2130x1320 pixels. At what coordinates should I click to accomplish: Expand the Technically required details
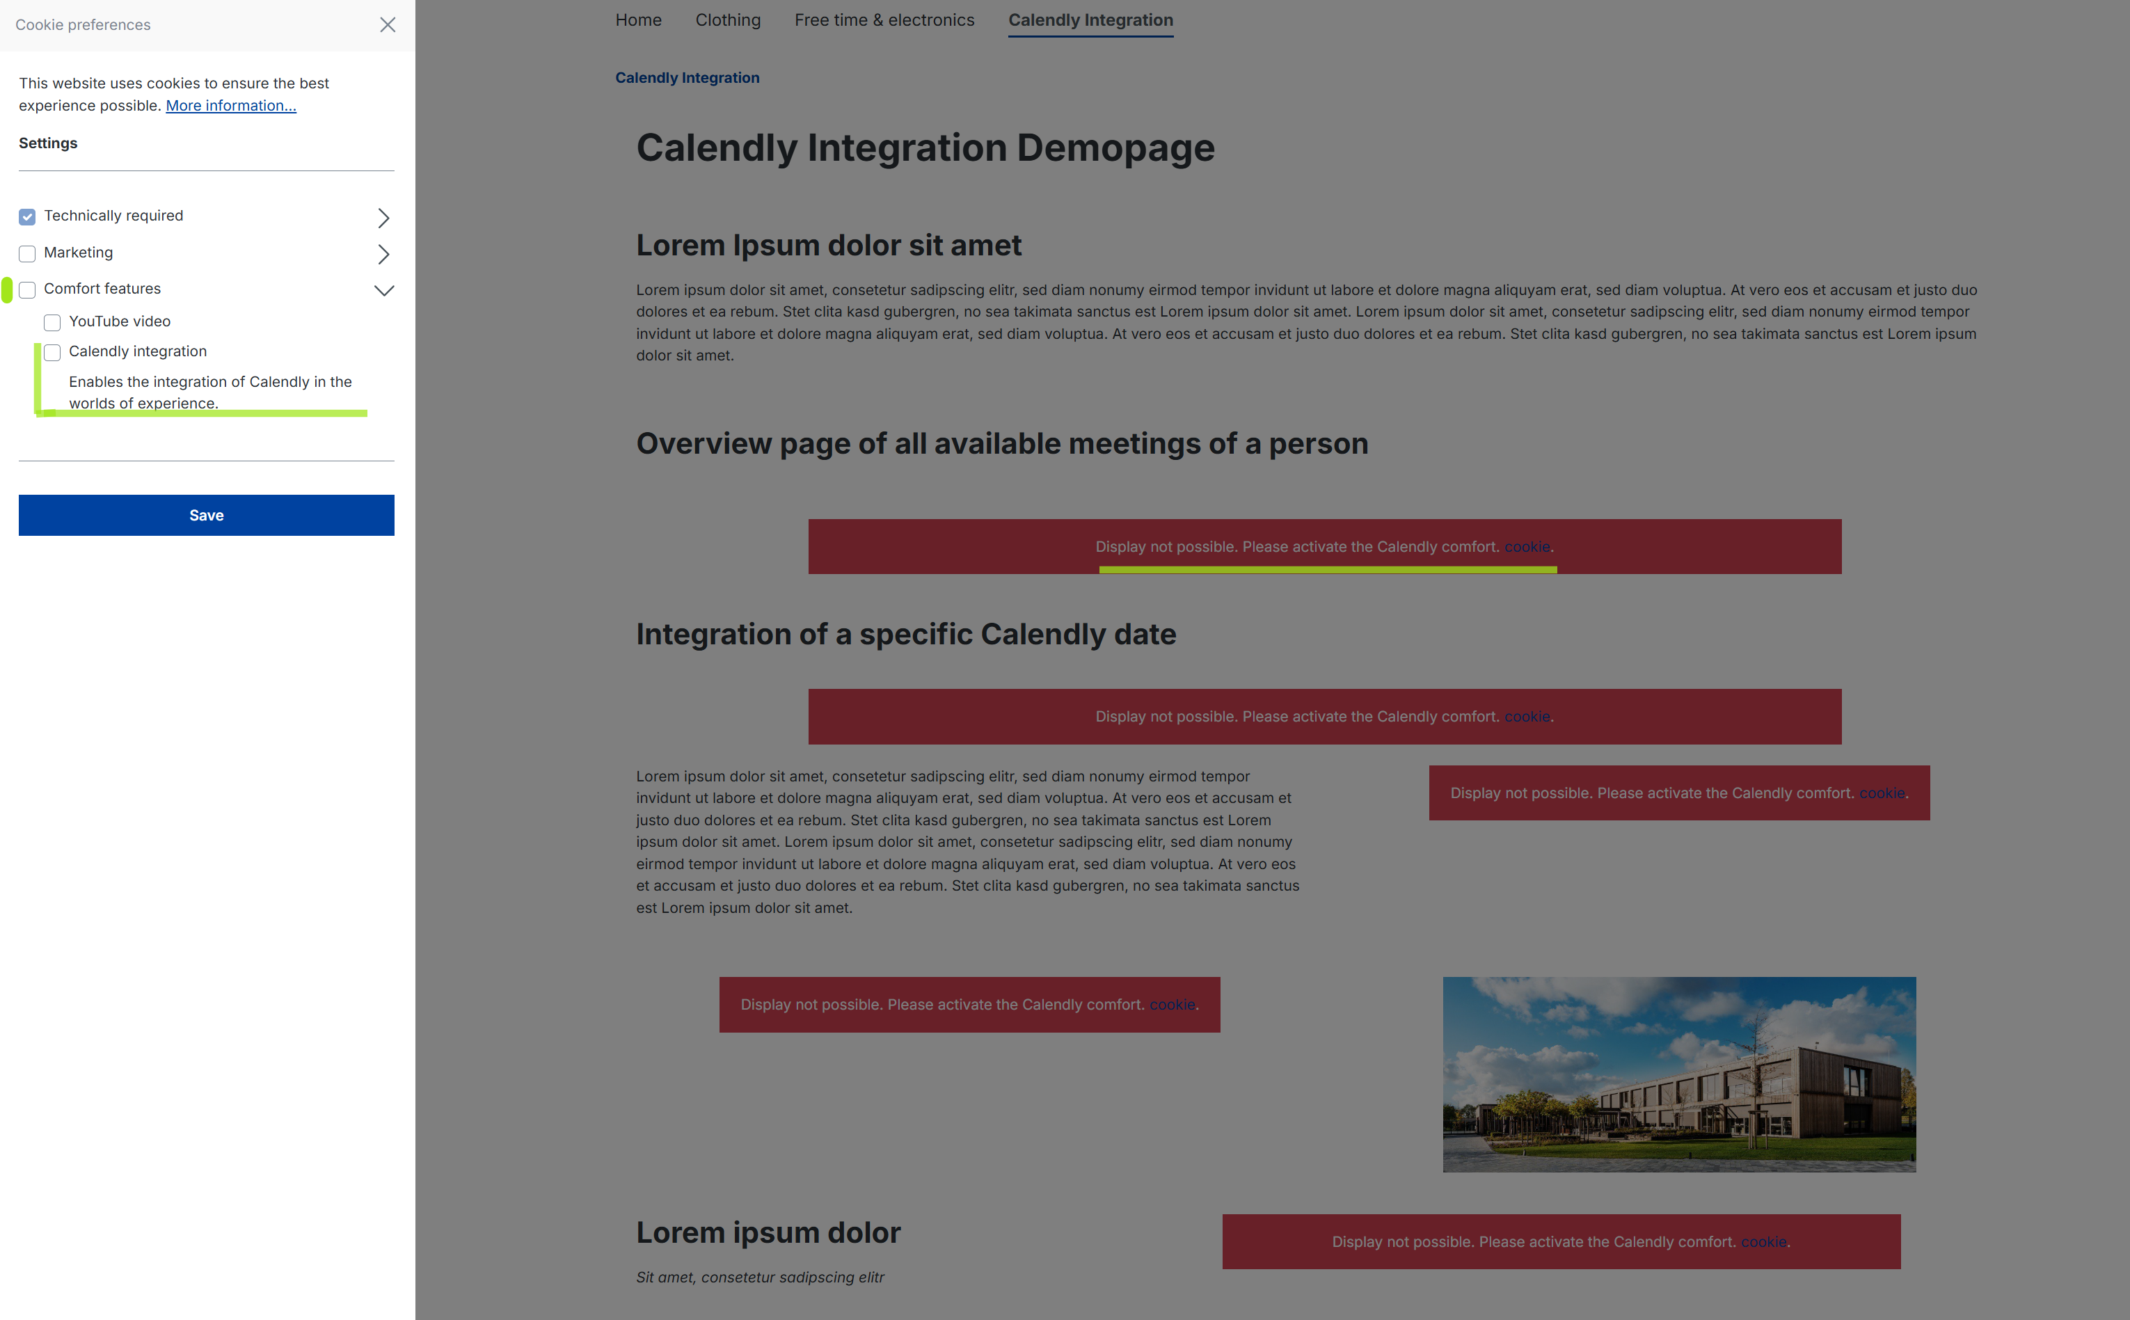382,216
